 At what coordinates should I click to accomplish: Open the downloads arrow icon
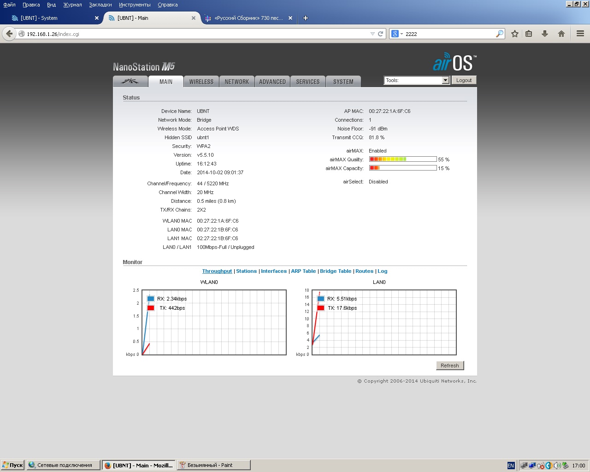(545, 34)
